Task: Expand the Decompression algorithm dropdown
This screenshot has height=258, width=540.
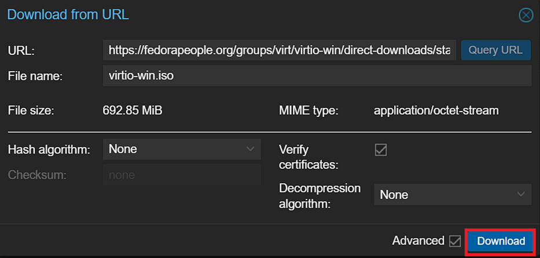Action: [x=452, y=195]
